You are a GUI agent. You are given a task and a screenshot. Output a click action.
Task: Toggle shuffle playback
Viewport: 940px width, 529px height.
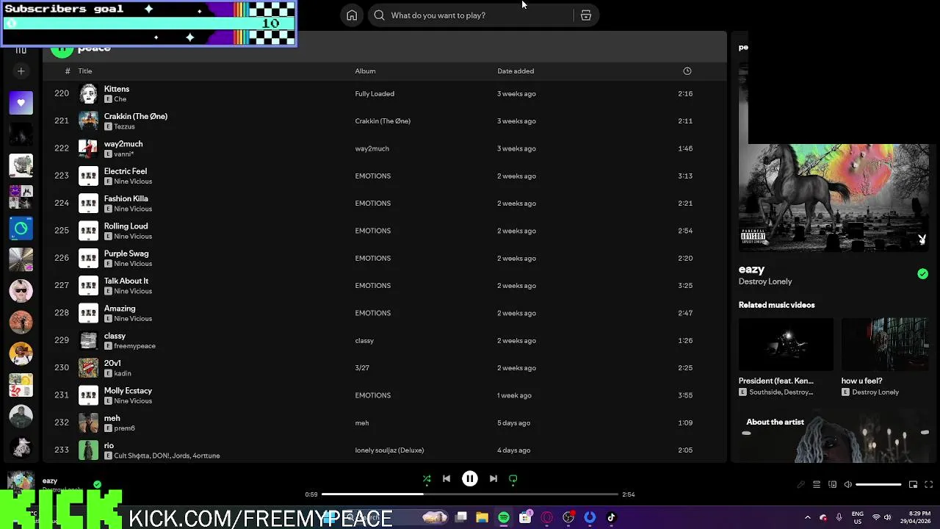427,479
